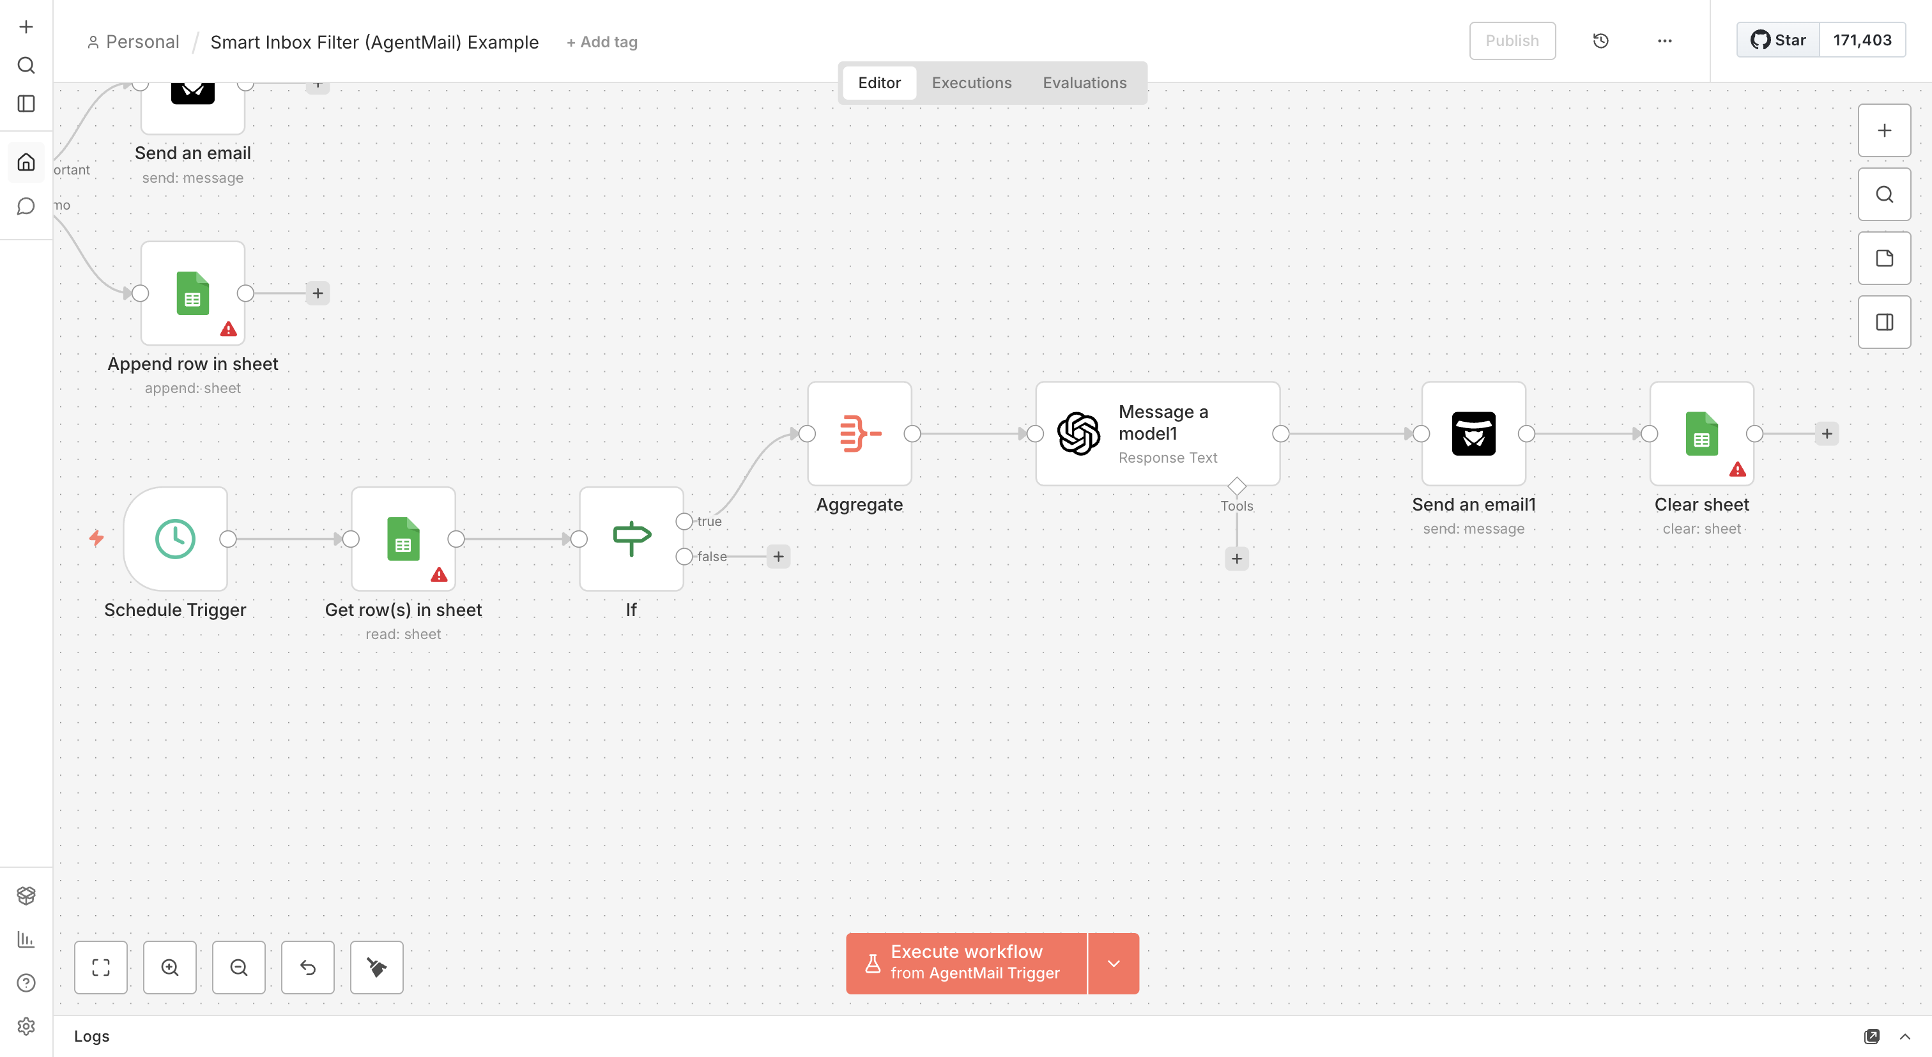Click the Publish button
The width and height of the screenshot is (1932, 1057).
1512,40
